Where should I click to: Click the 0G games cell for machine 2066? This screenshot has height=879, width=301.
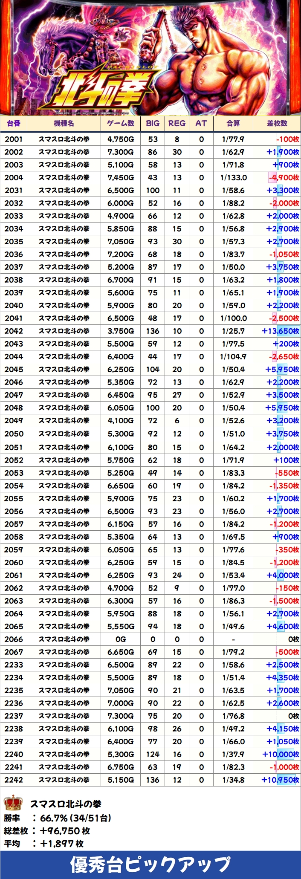pos(121,639)
